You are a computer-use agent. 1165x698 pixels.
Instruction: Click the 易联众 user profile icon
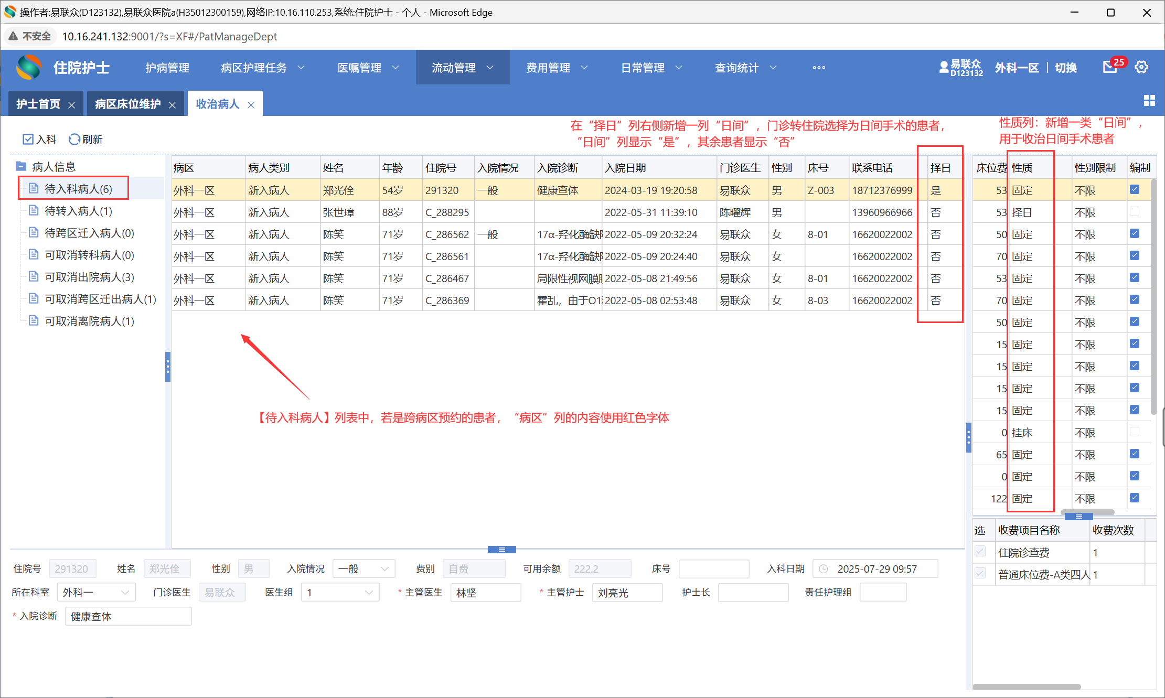point(944,67)
